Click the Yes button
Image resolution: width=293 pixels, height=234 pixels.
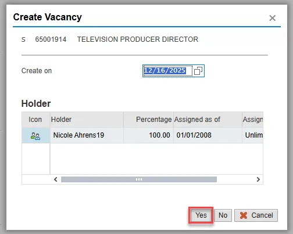(201, 215)
